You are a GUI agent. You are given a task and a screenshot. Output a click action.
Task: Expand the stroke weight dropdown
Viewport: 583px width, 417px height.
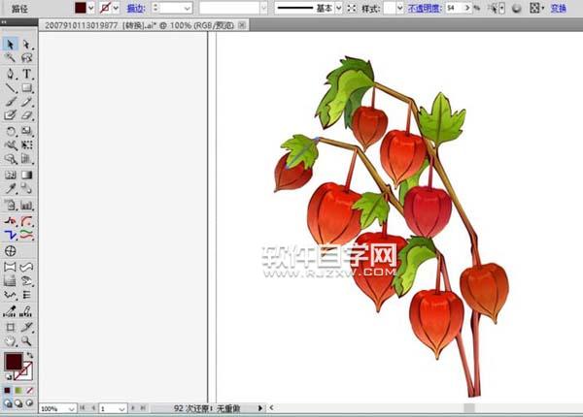point(187,8)
